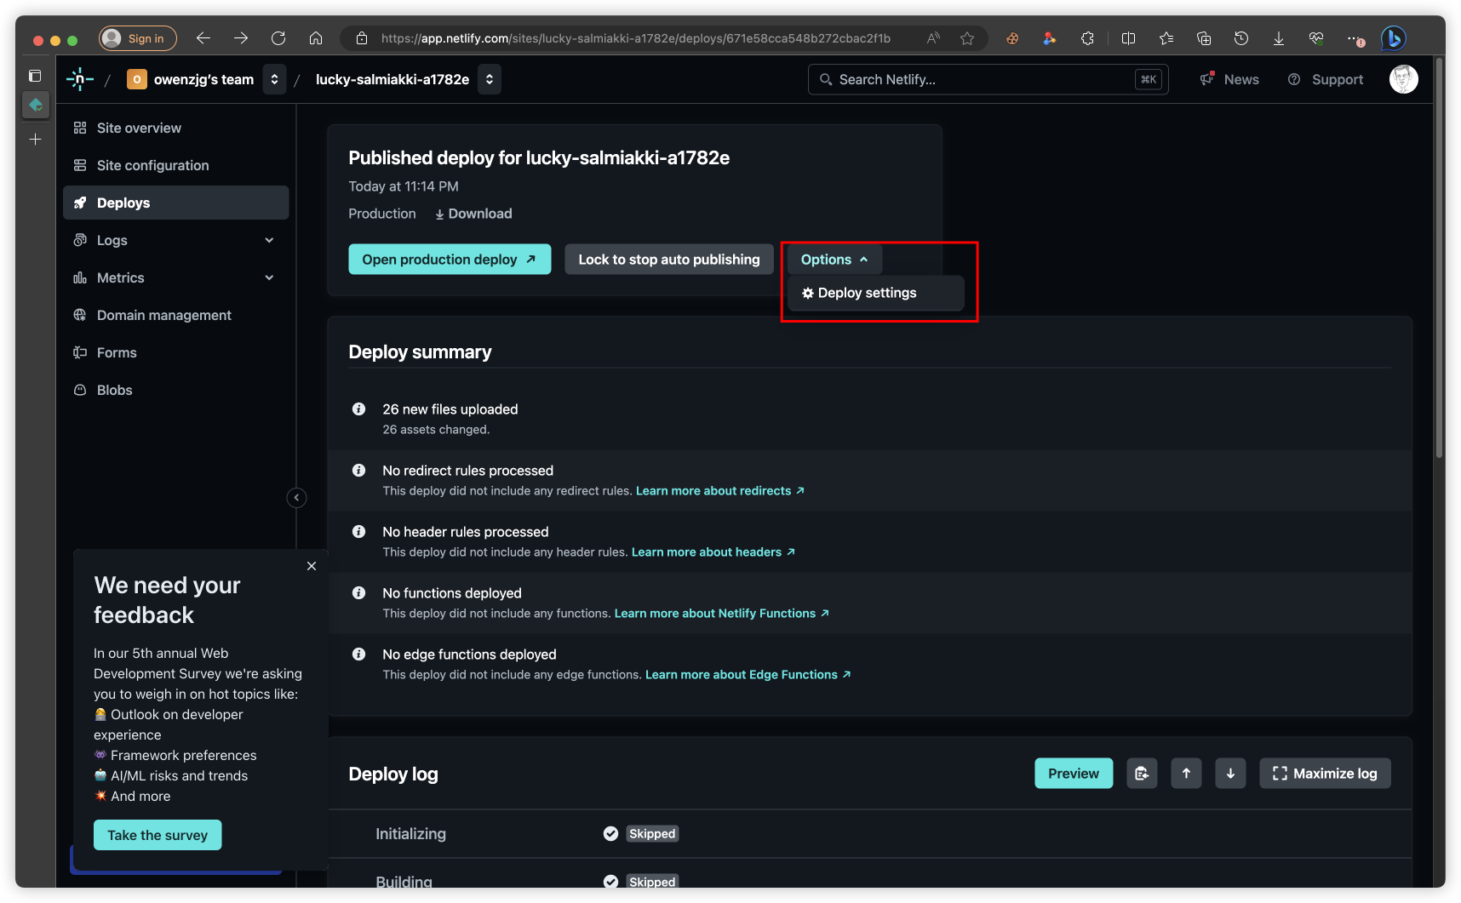The image size is (1461, 903).
Task: Open browser favorites list icon
Action: [x=1166, y=38]
